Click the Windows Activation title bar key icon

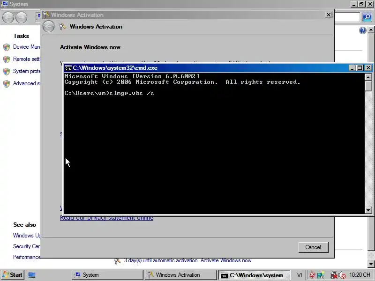tap(46, 15)
